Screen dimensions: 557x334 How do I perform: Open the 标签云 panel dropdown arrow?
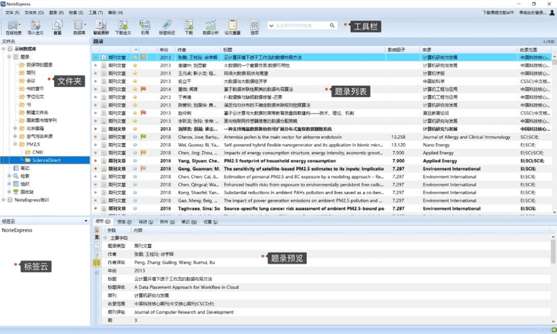point(86,221)
